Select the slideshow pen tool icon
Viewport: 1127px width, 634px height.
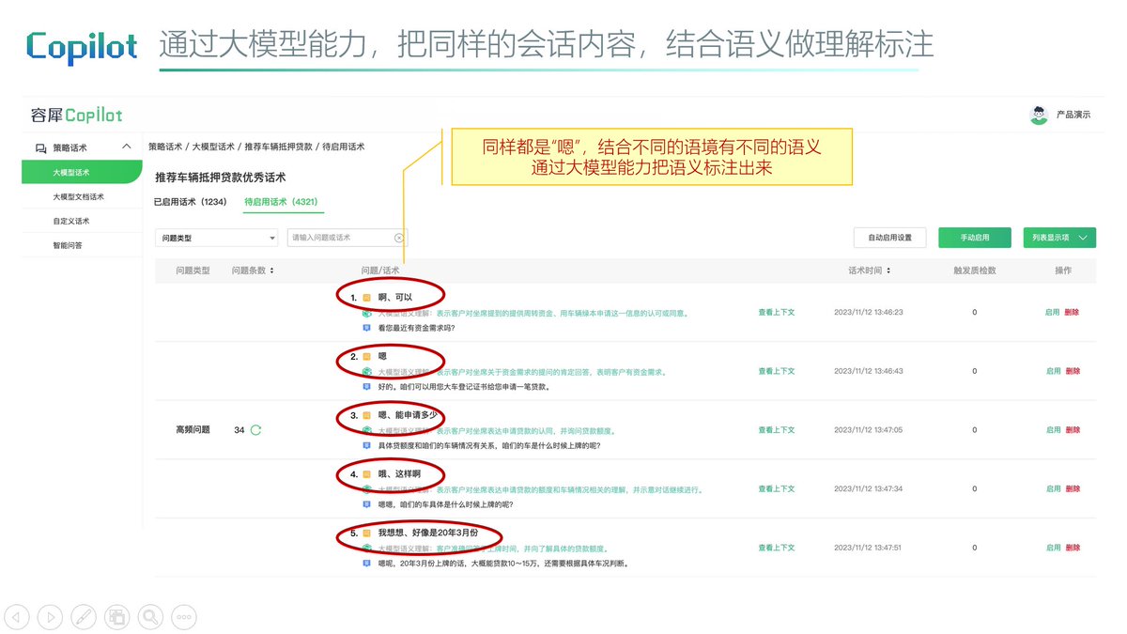click(84, 616)
